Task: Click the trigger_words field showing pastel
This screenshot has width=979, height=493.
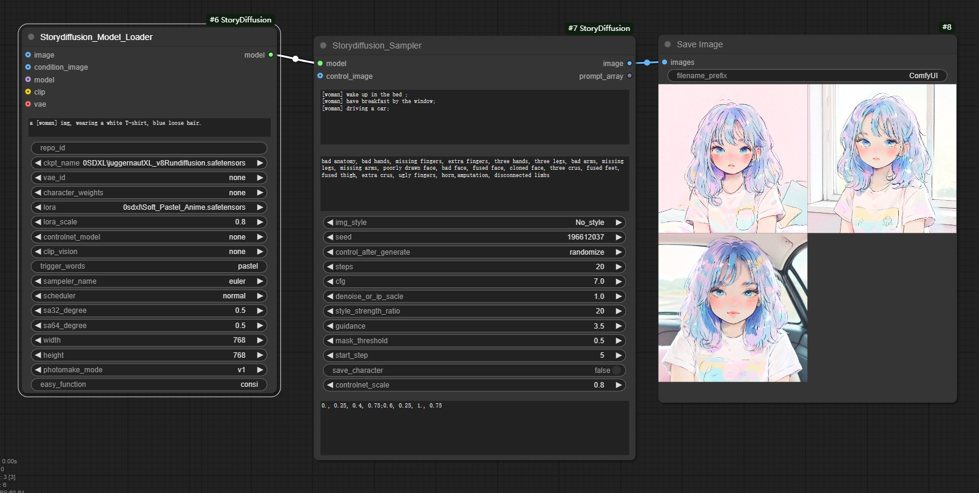Action: point(149,266)
